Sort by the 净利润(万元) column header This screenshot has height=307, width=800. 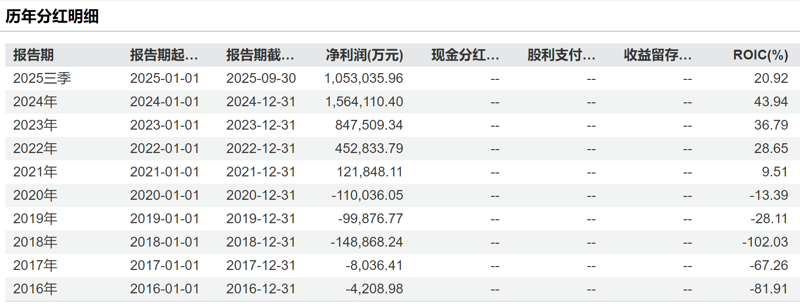click(x=364, y=55)
